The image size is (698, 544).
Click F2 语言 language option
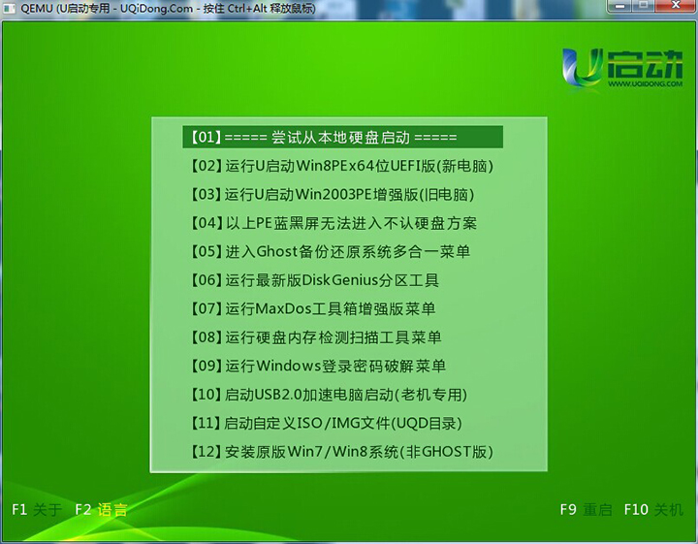[102, 509]
